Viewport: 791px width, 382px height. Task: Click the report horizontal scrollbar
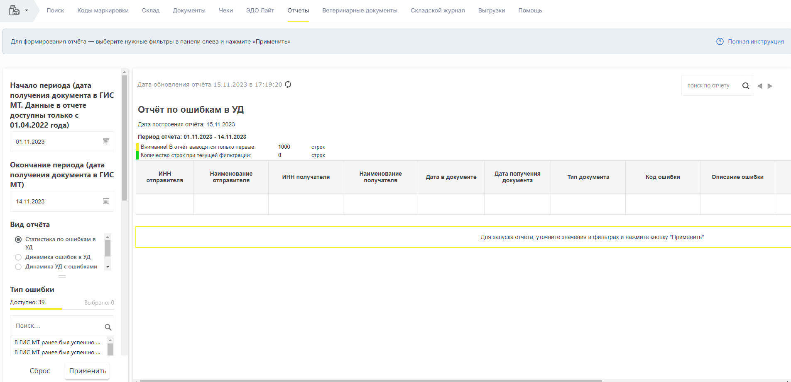371,380
